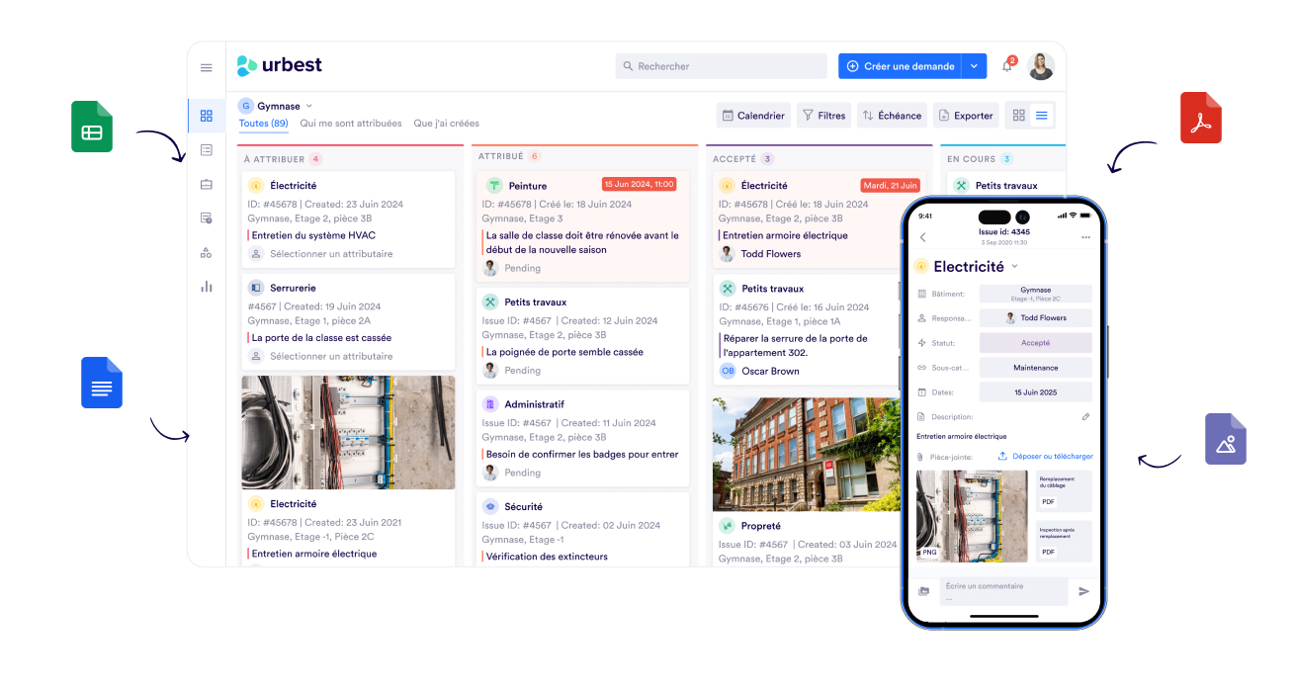This screenshot has width=1297, height=692.
Task: Tap the send arrow in phone comment bar
Action: [x=1084, y=591]
